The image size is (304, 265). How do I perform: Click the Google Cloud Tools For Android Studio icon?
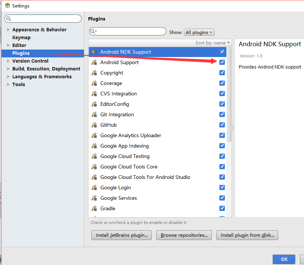coord(94,177)
